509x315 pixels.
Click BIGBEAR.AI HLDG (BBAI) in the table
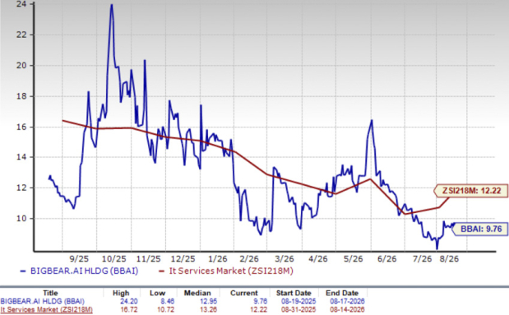point(42,301)
